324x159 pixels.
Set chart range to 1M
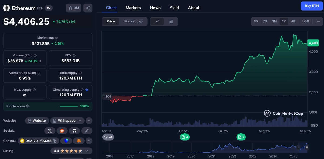[274, 21]
